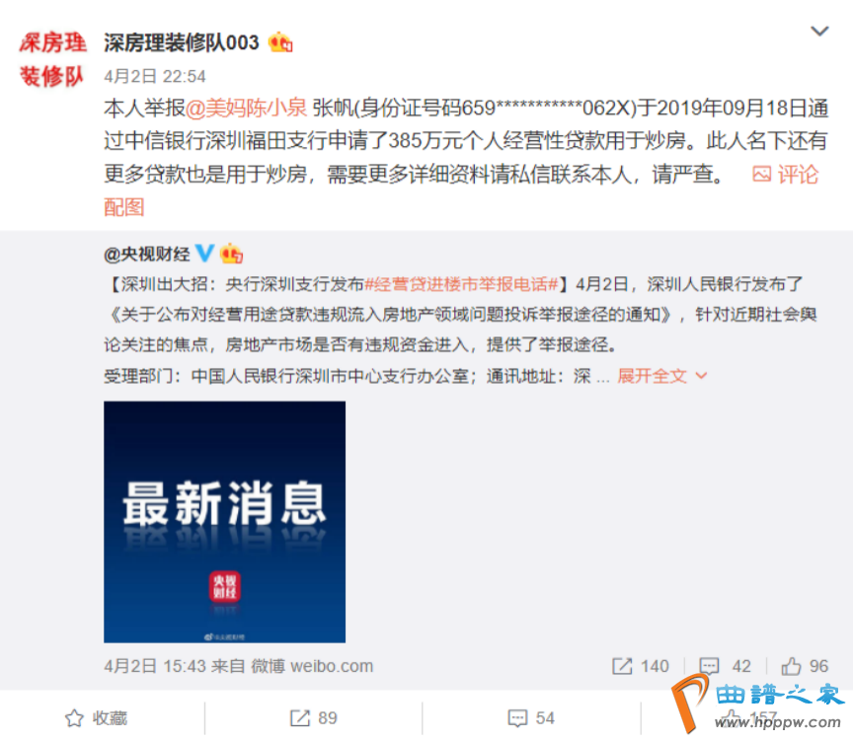
Task: Click the 深房理装修队 profile avatar
Action: [52, 59]
